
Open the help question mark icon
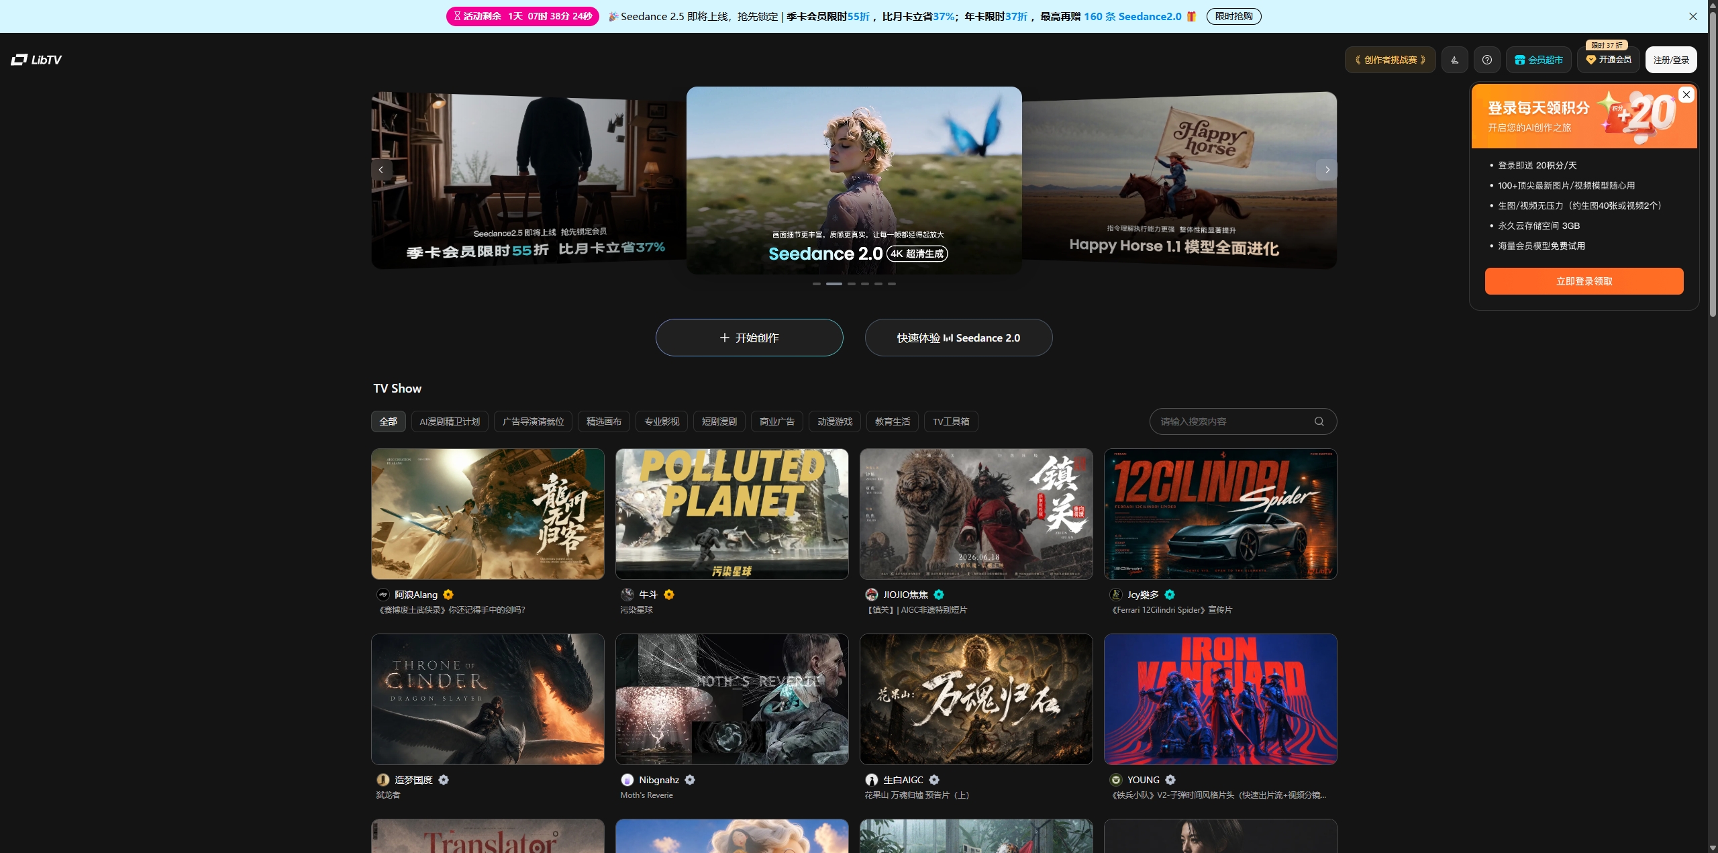point(1487,60)
